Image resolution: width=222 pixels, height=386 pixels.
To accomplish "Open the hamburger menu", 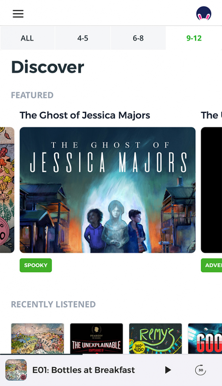I will pos(18,14).
